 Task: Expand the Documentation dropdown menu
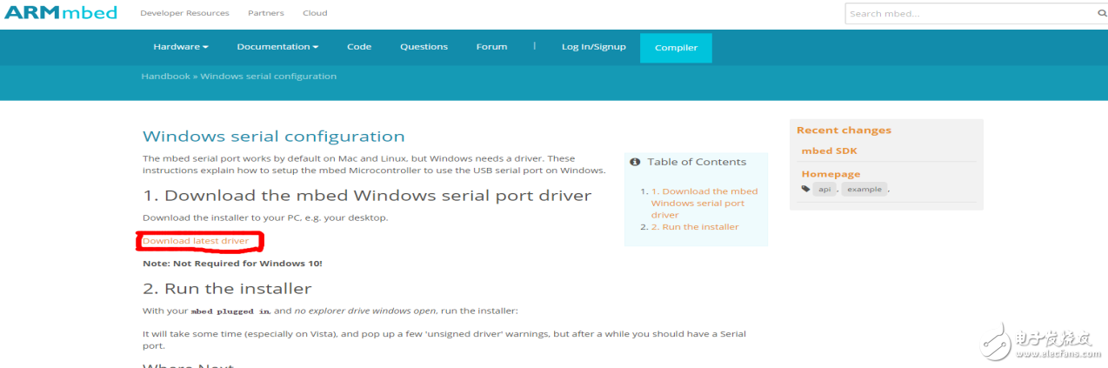[277, 47]
